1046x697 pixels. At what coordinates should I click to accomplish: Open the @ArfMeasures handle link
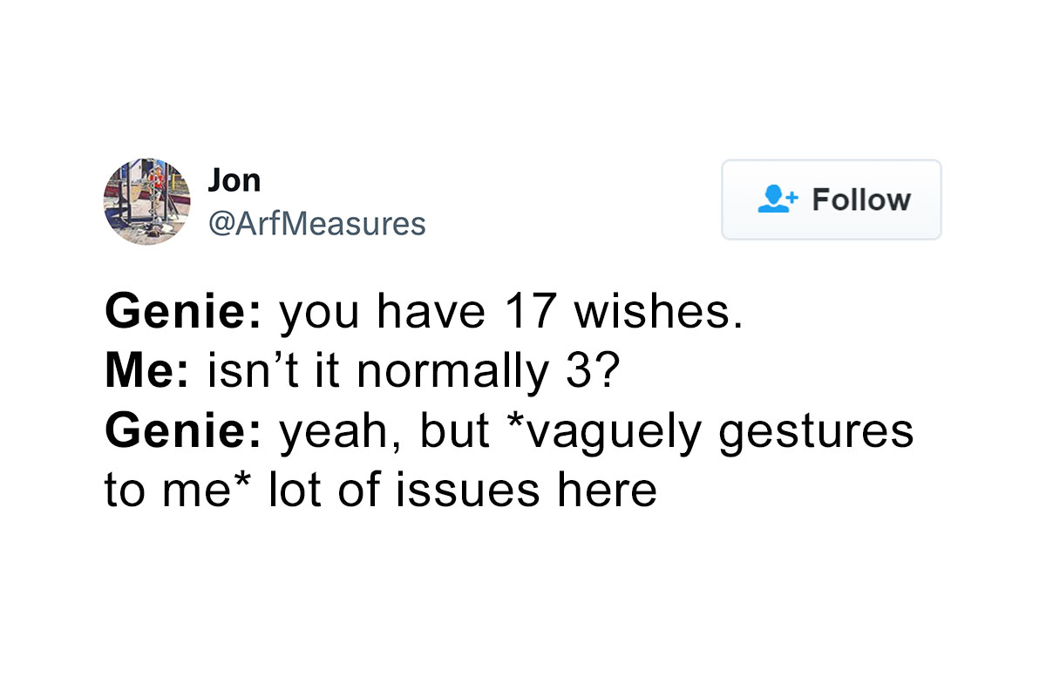click(x=317, y=224)
